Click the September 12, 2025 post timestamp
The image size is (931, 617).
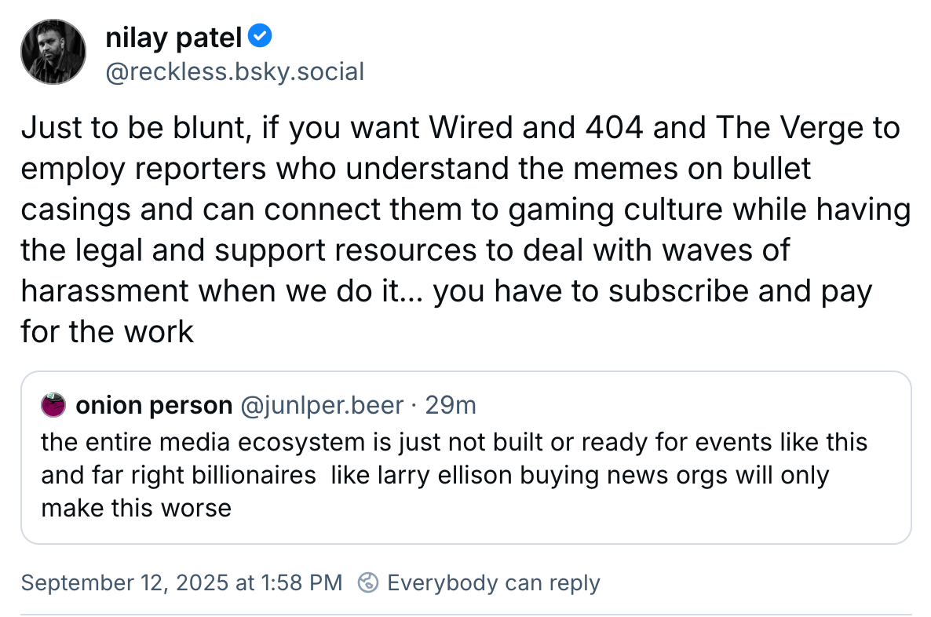tap(181, 582)
